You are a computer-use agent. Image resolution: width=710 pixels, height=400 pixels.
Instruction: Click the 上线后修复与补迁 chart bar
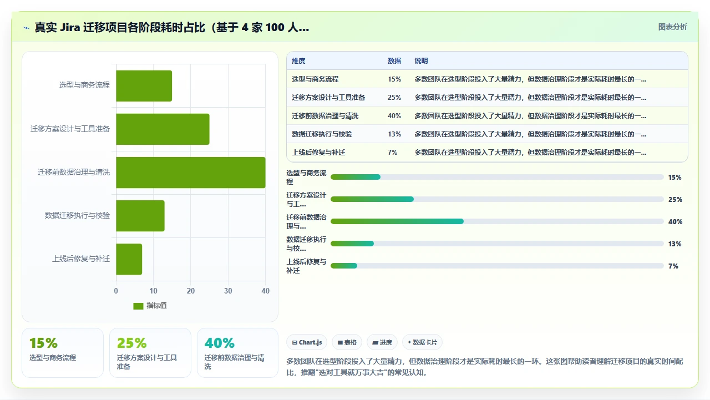click(x=129, y=259)
